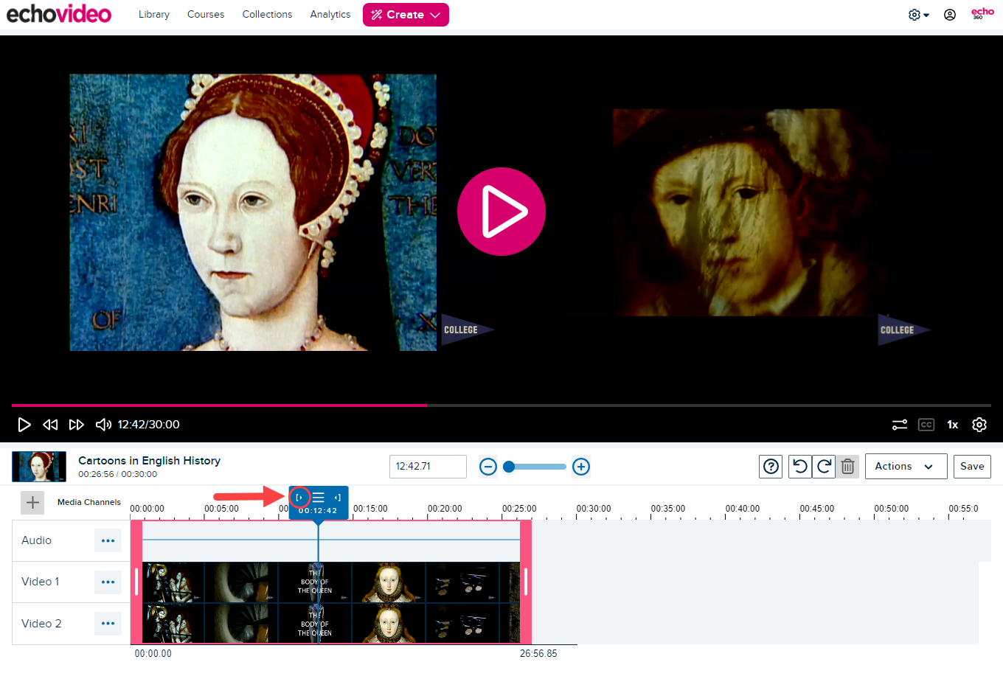Rewind the video playback
Viewport: 1003px width, 679px height.
[50, 425]
